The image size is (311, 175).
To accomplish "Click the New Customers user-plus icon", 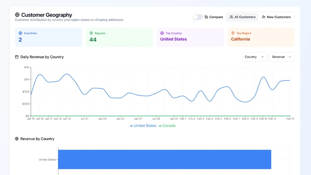I will [264, 17].
